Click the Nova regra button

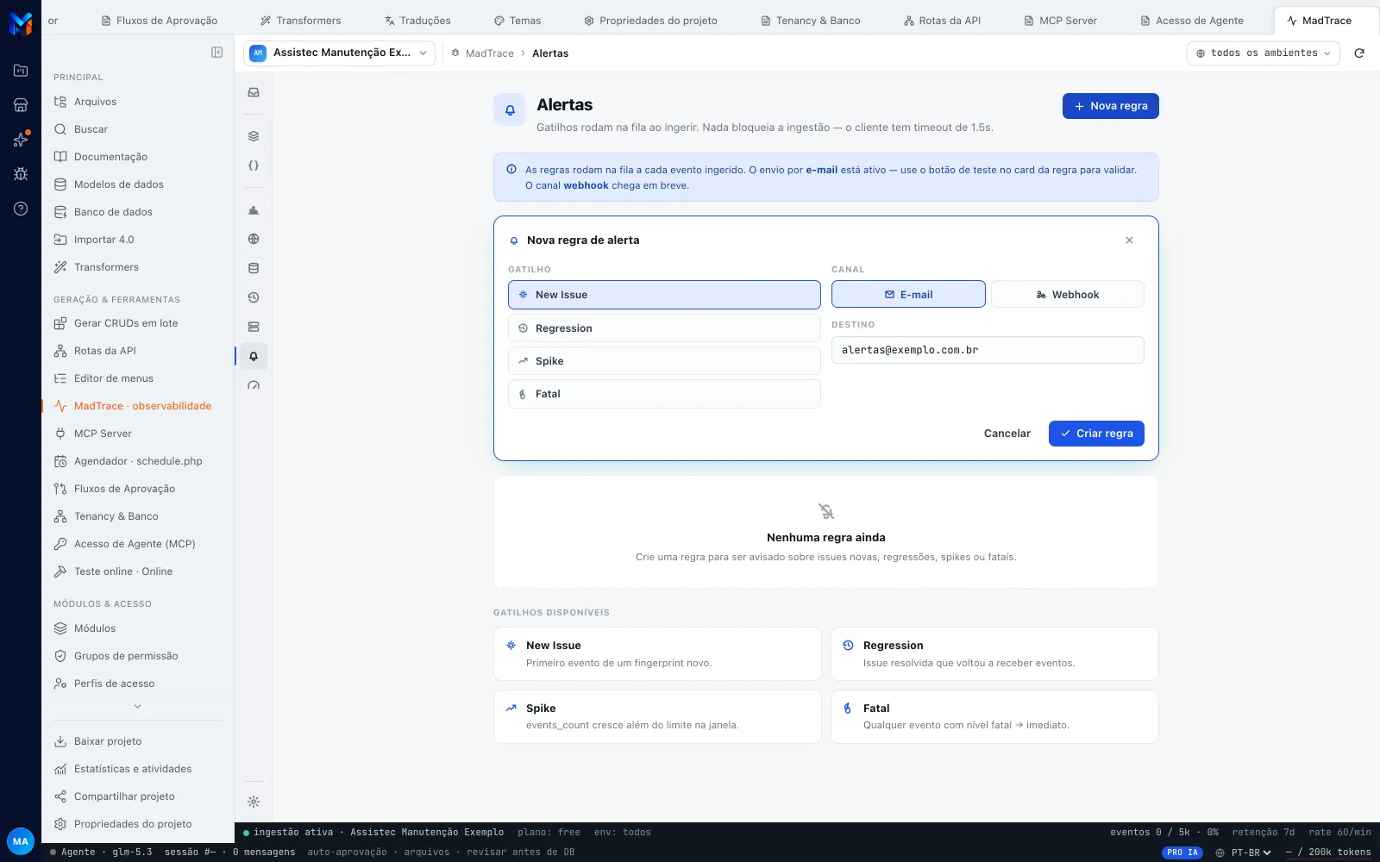1111,106
